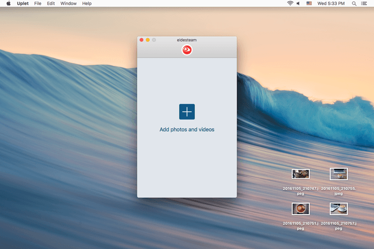Click the volume speaker icon

point(298,3)
